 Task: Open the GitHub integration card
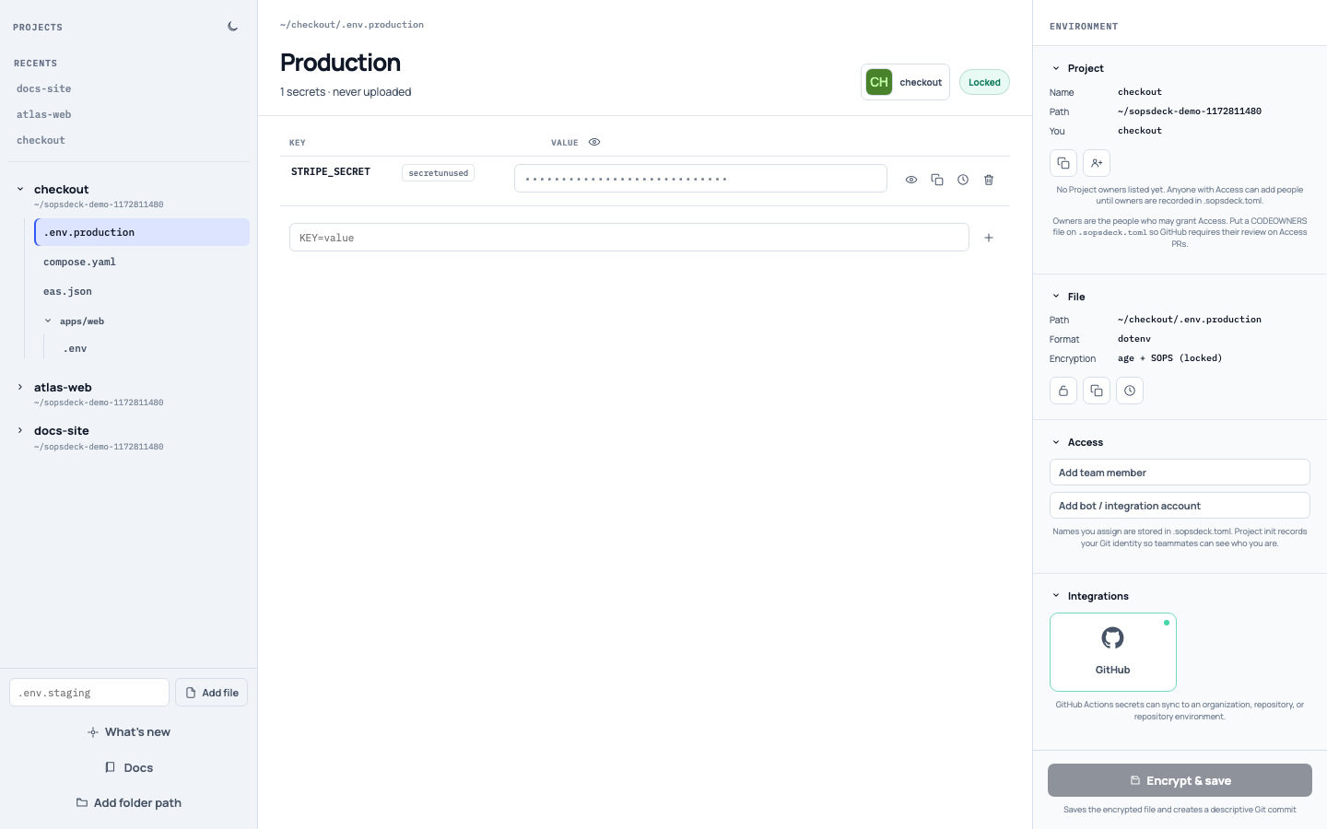pos(1113,652)
